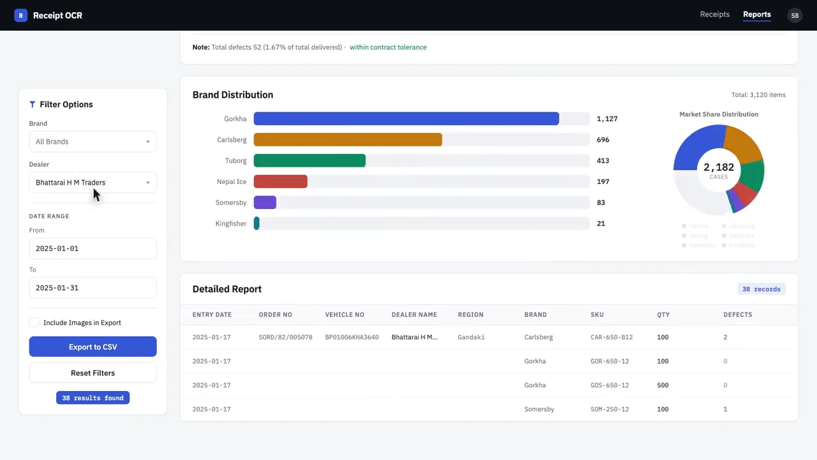
Task: Click the Reset Filters button
Action: pos(93,373)
